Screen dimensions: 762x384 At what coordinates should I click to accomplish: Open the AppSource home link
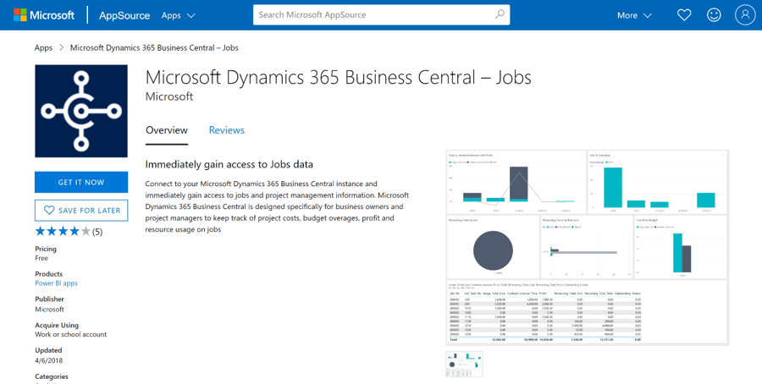pyautogui.click(x=124, y=15)
